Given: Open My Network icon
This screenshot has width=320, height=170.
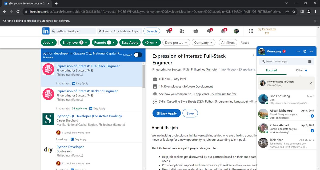Looking at the screenshot, I should tap(182, 31).
